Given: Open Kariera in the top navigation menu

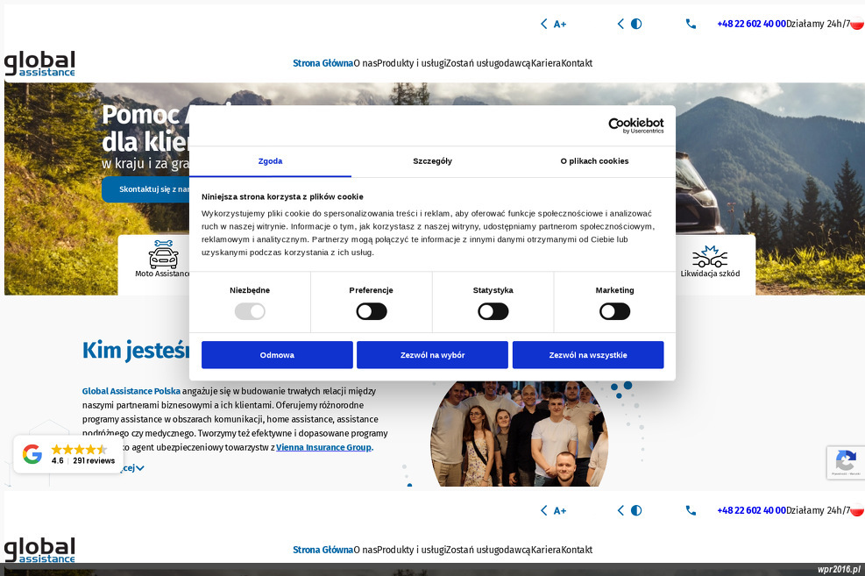Looking at the screenshot, I should (x=546, y=62).
